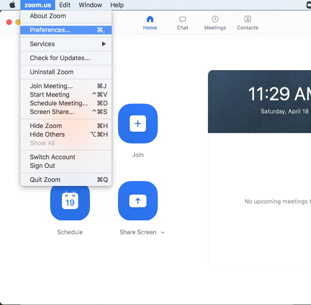Choose Schedule Meeting... menu item
The image size is (311, 305).
[66, 103]
